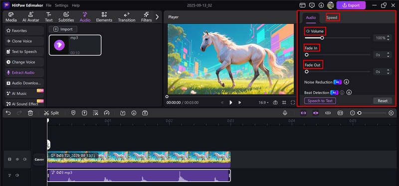Open the 16:9 aspect ratio dropdown

click(x=264, y=102)
